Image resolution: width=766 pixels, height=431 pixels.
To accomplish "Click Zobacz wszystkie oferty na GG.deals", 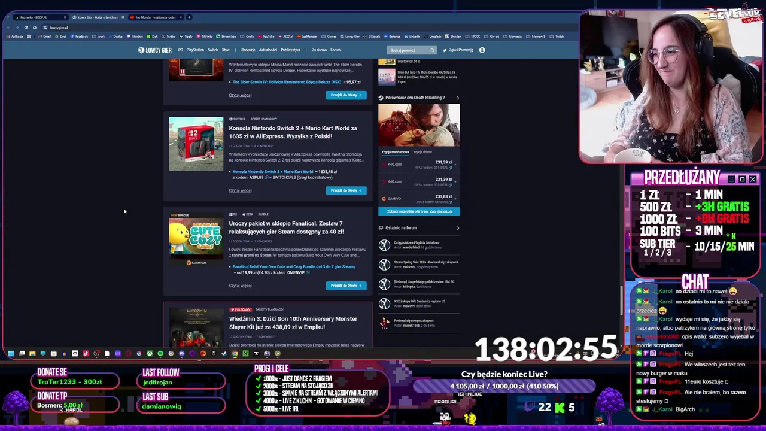I will pyautogui.click(x=419, y=211).
